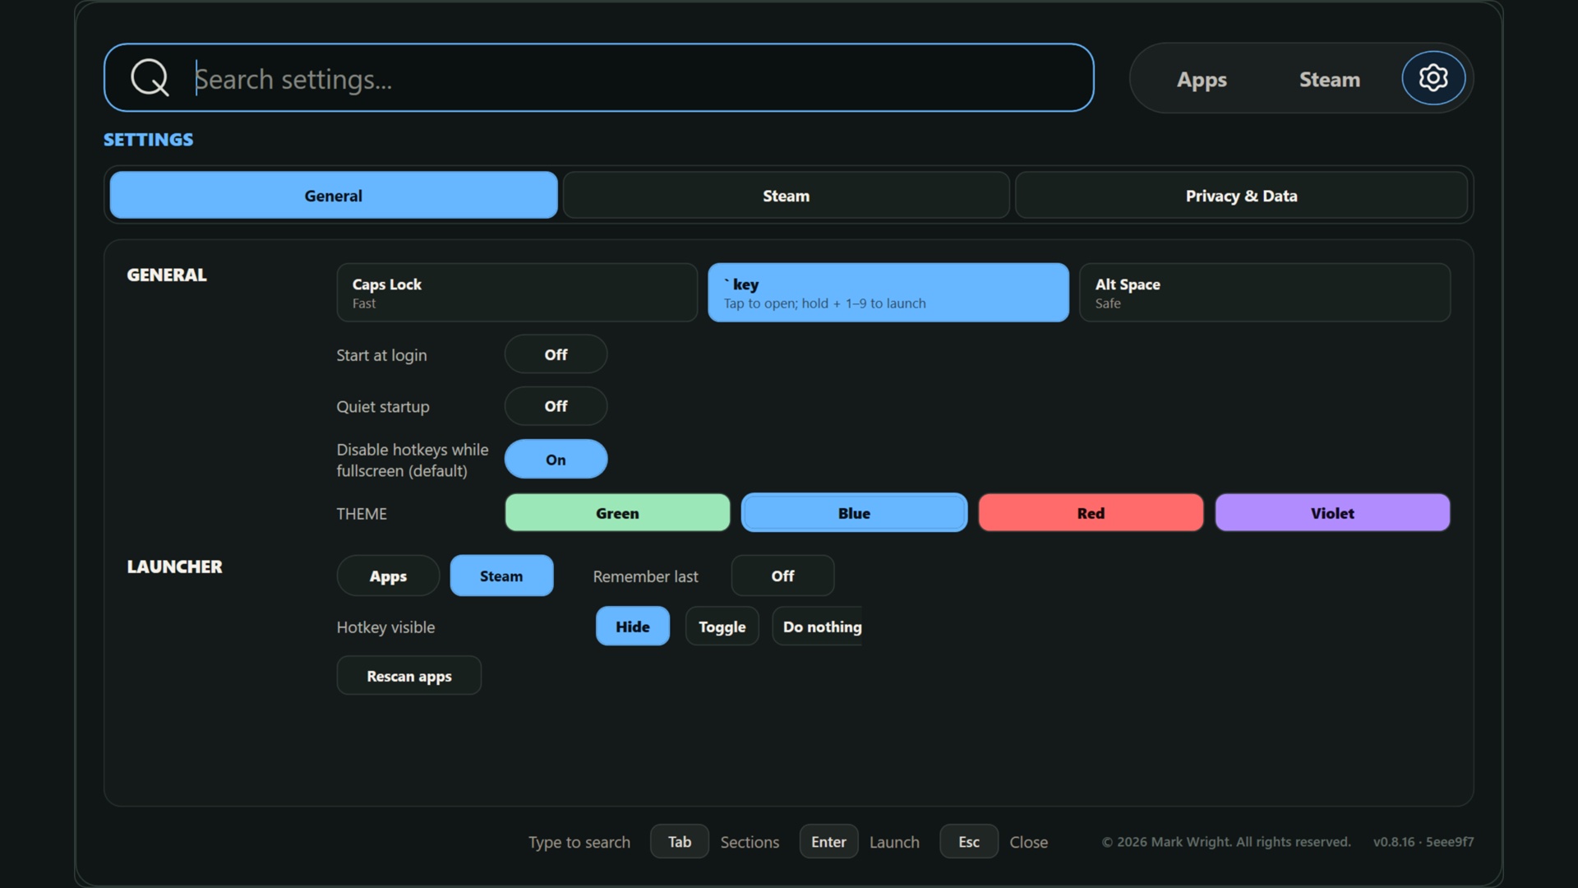This screenshot has width=1578, height=888.
Task: Click the copyright Mark Wright text
Action: click(x=1226, y=842)
